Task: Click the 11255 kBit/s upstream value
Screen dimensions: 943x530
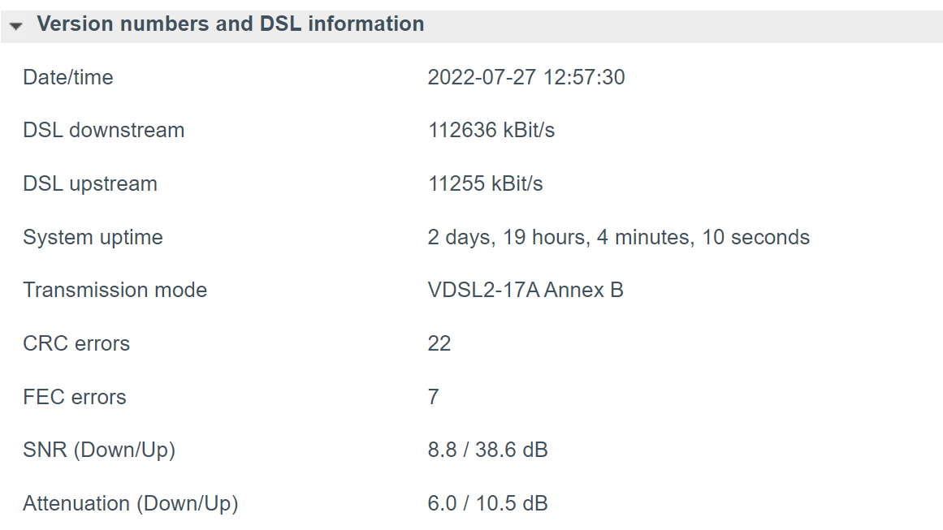Action: [486, 184]
